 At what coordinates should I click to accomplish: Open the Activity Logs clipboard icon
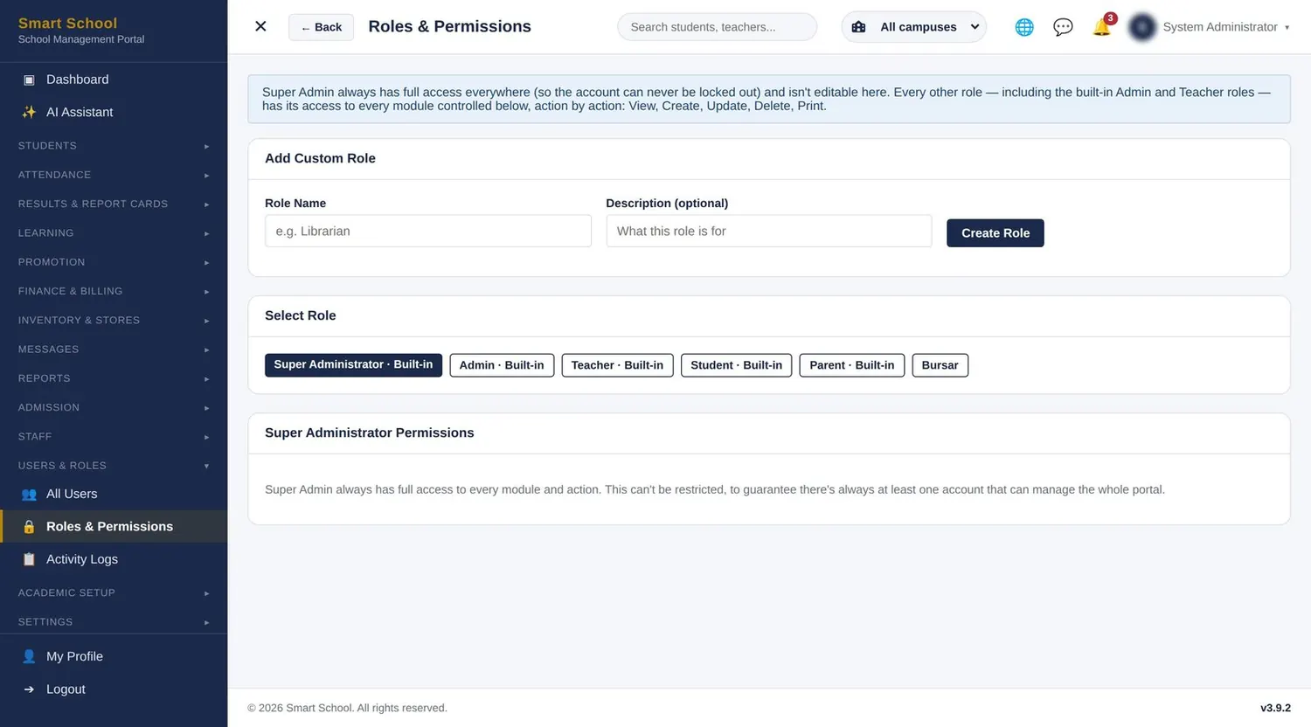coord(29,559)
